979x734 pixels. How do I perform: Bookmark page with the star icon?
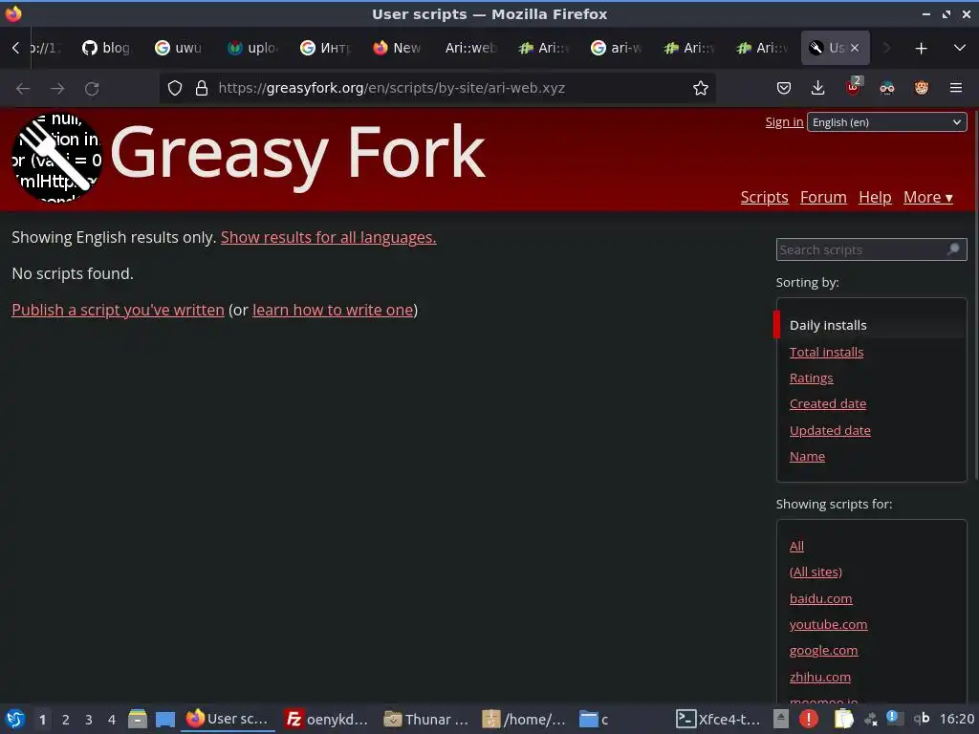[701, 88]
